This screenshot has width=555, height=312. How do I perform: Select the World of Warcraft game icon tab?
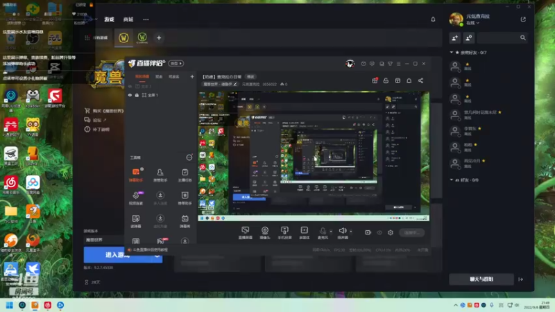[x=123, y=37]
